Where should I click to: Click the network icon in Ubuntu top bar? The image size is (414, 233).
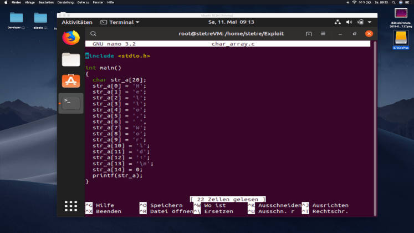[x=338, y=22]
